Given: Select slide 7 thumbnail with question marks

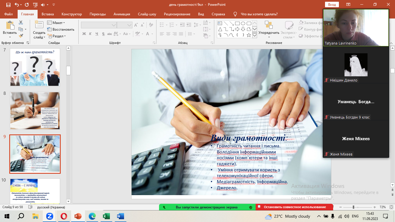Looking at the screenshot, I should (35, 67).
